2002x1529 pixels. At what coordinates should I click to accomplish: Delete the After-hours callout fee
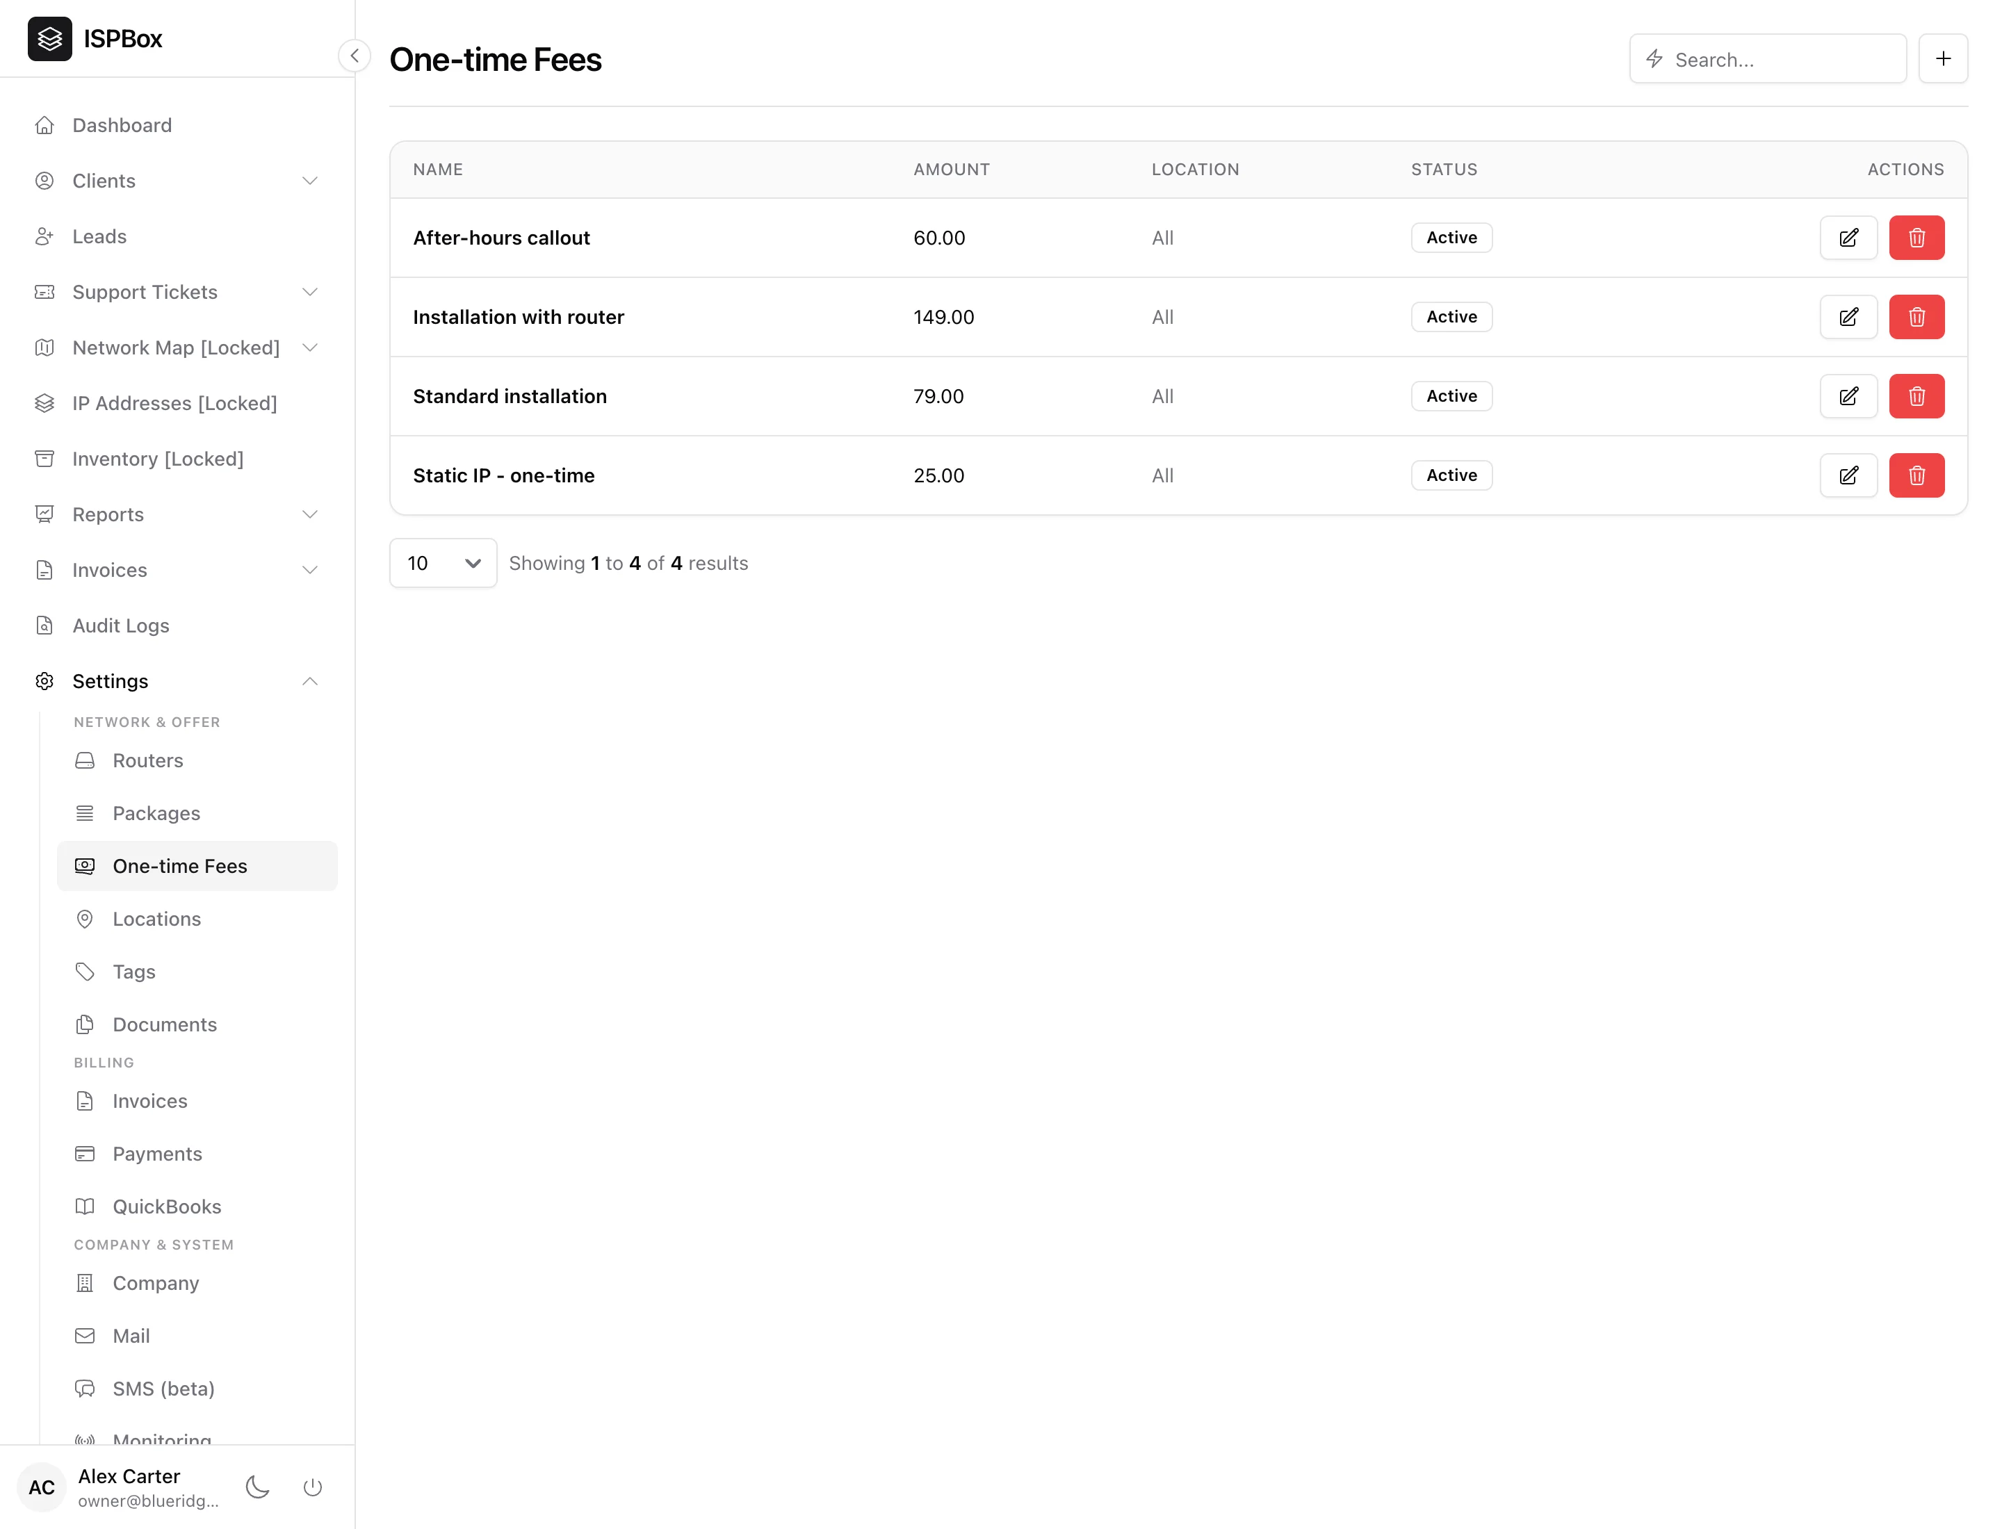pos(1916,238)
